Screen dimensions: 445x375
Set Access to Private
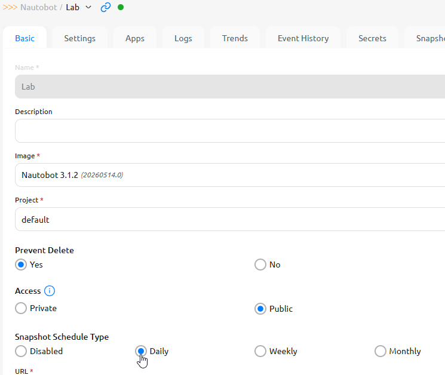[21, 308]
